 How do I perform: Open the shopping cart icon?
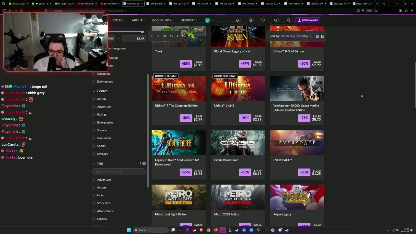point(276,20)
